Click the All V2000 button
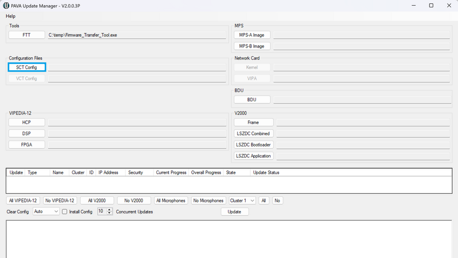Image resolution: width=458 pixels, height=258 pixels. coord(97,200)
